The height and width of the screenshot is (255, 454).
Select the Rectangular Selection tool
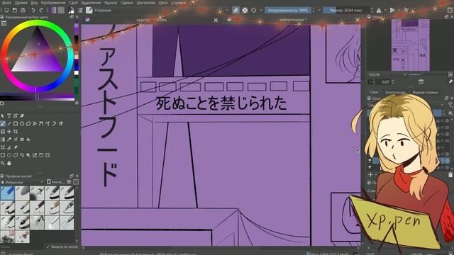pyautogui.click(x=3, y=155)
